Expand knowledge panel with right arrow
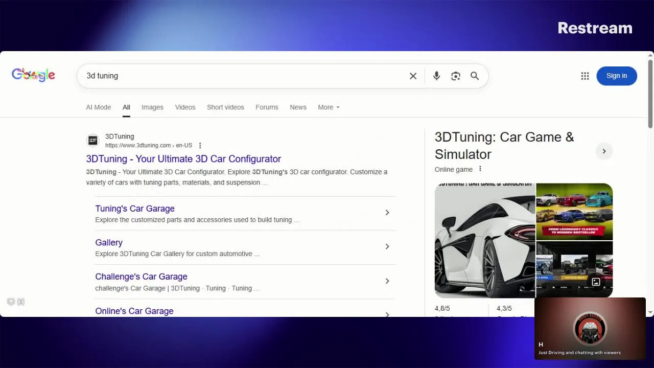 tap(604, 151)
